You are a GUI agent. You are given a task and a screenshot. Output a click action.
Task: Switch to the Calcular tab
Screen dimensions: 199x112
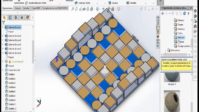(26, 8)
